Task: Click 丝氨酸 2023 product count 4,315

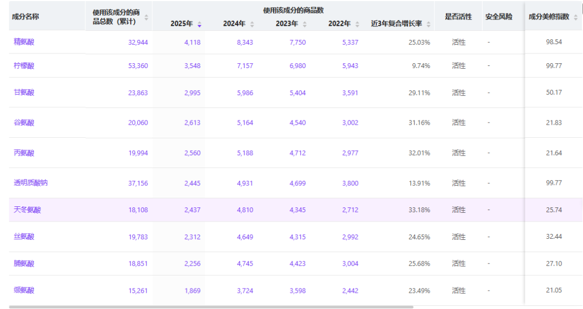Action: (x=297, y=237)
